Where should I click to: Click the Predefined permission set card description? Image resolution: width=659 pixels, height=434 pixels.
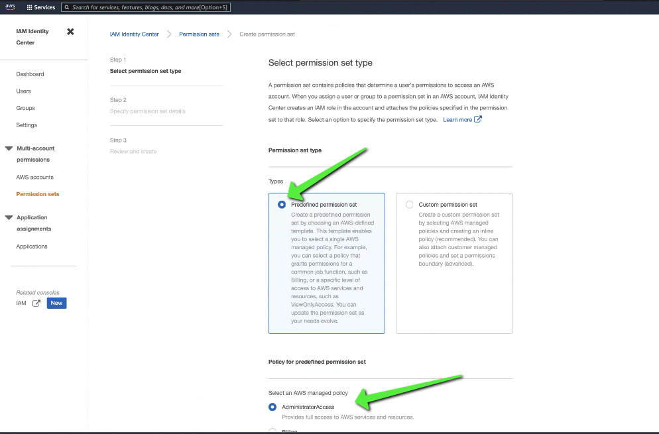pyautogui.click(x=332, y=268)
